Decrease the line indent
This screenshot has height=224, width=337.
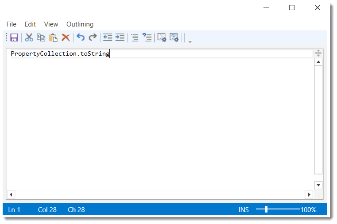click(x=108, y=38)
